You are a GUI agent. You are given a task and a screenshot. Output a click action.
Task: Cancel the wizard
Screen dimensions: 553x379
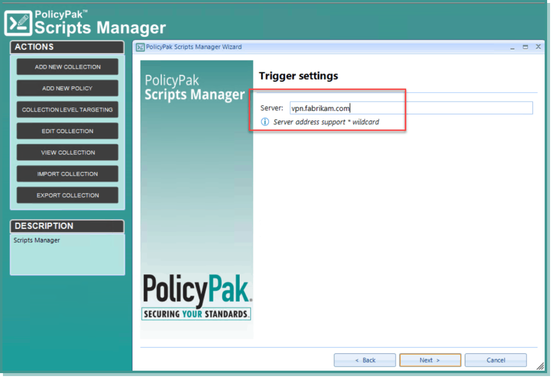pos(496,360)
